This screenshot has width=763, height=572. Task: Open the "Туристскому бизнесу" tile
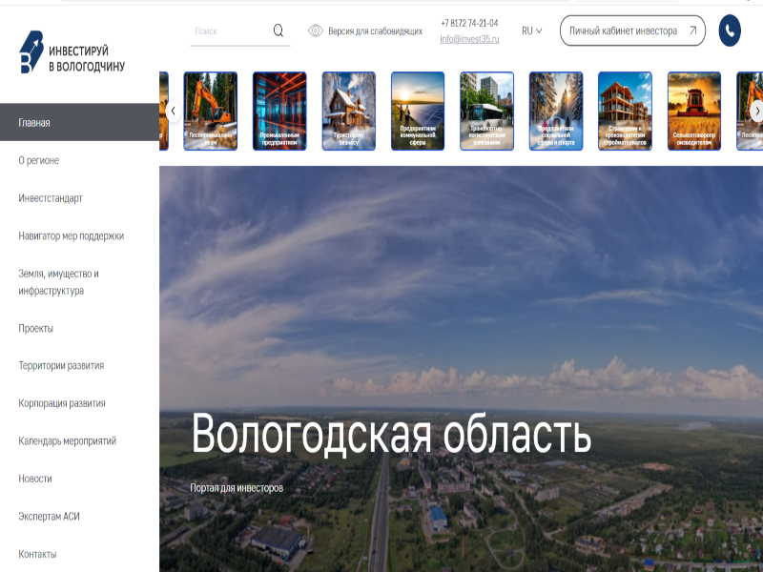coord(347,110)
